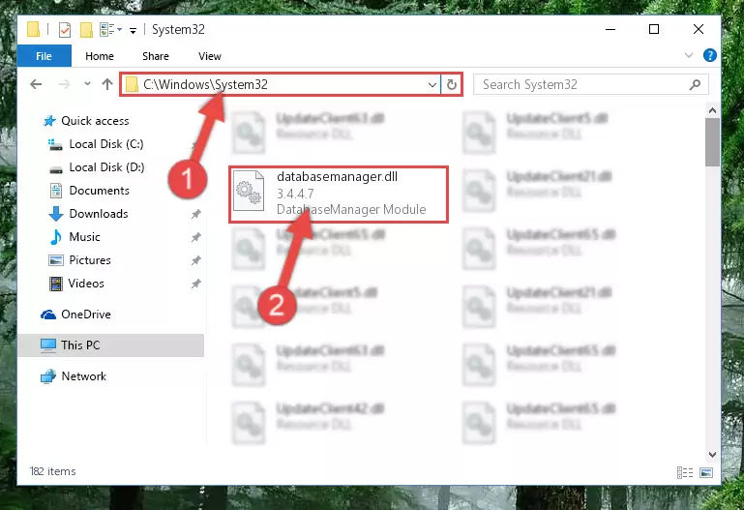Go forward with the right arrow

(x=64, y=84)
